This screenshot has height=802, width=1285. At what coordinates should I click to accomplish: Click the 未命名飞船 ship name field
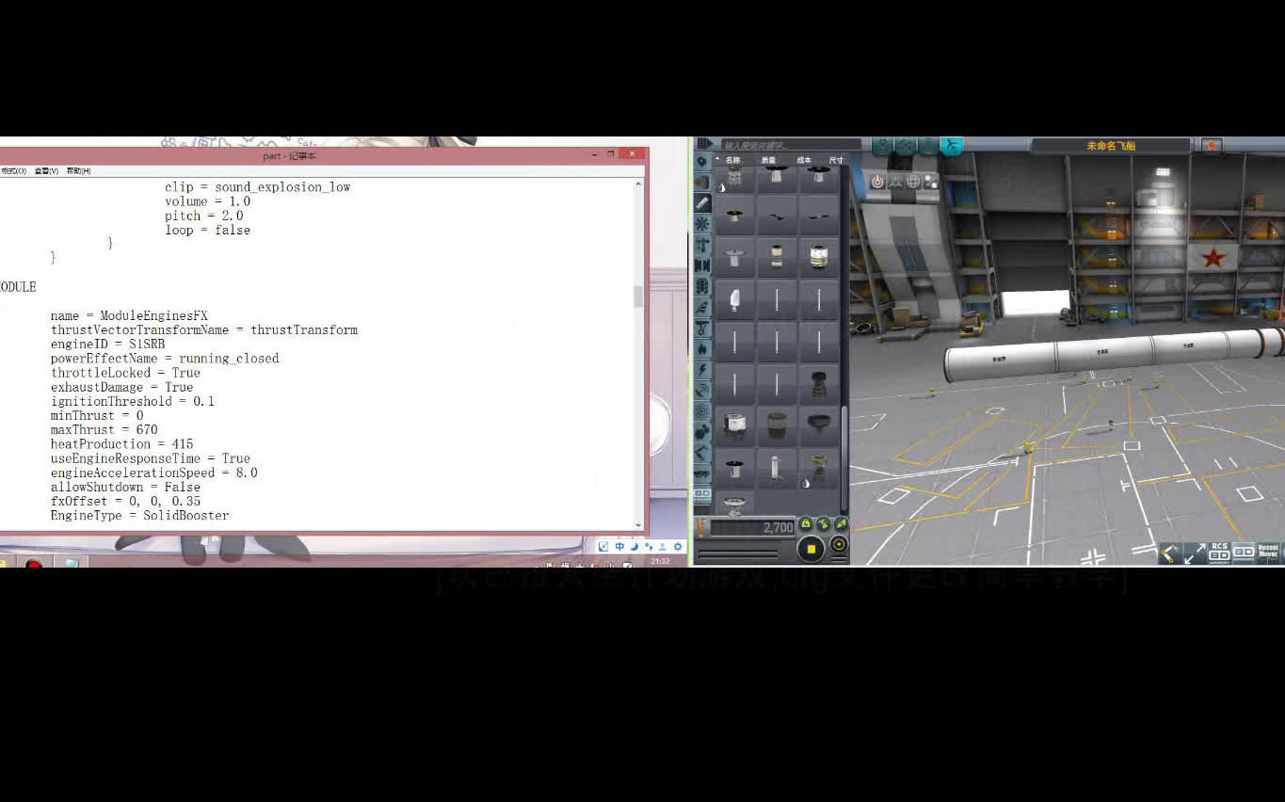tap(1111, 146)
